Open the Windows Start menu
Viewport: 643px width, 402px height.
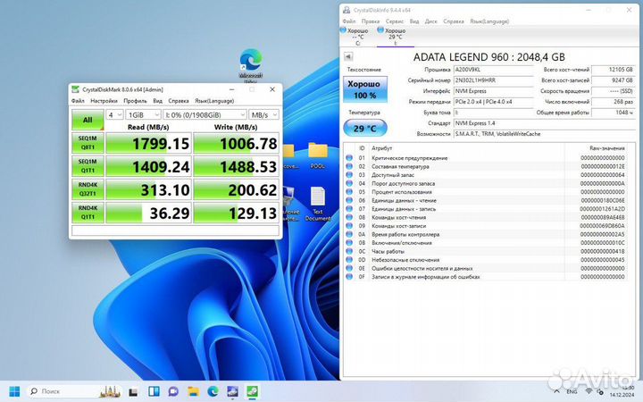point(14,391)
